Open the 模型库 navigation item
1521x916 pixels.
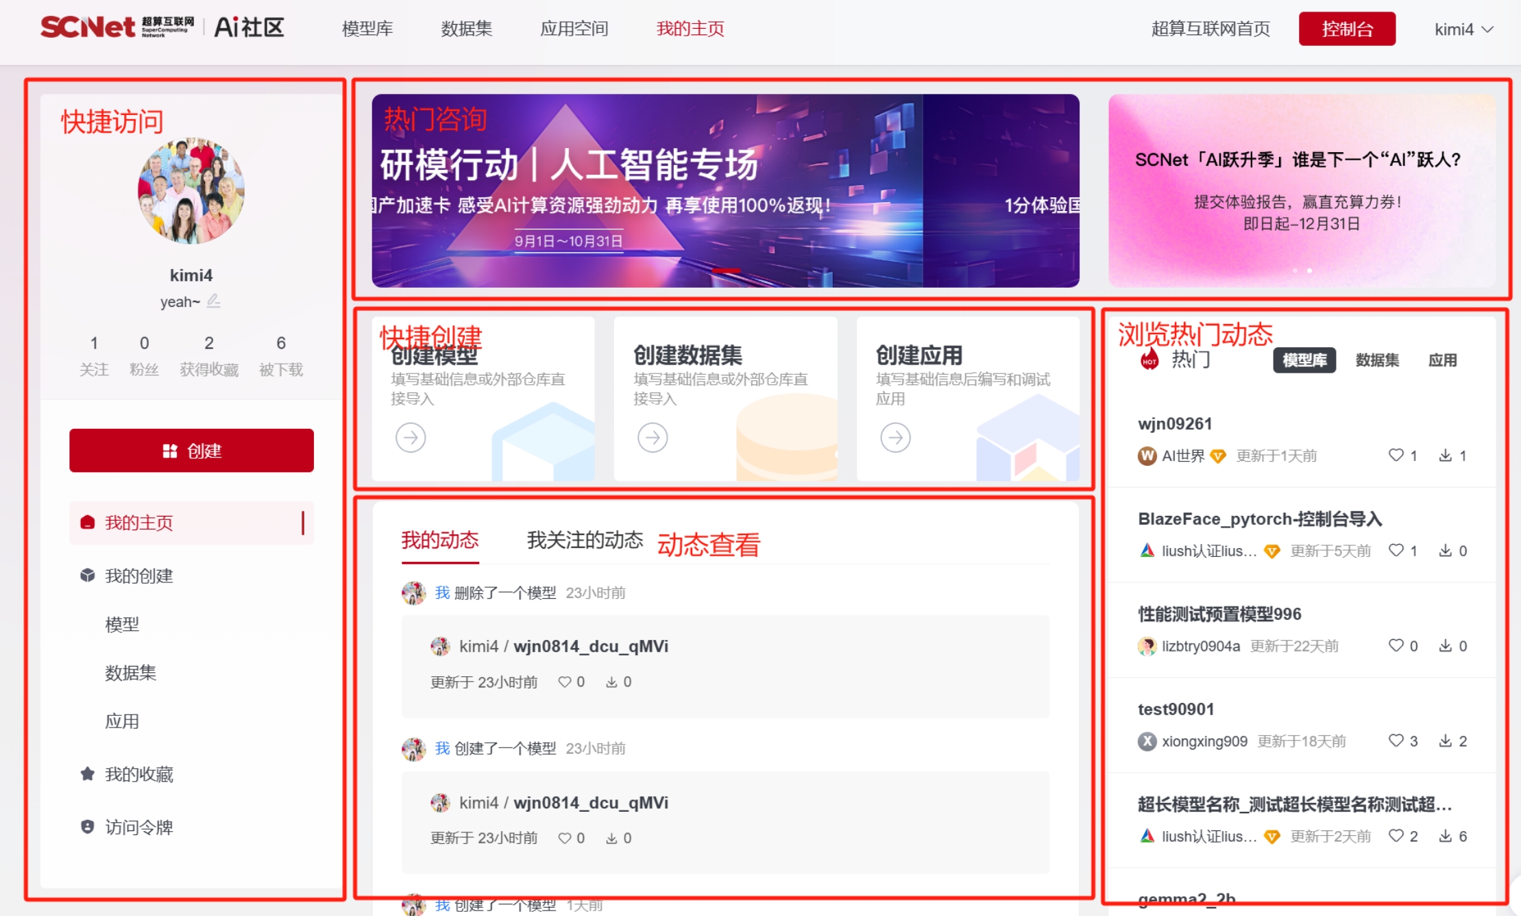point(367,29)
